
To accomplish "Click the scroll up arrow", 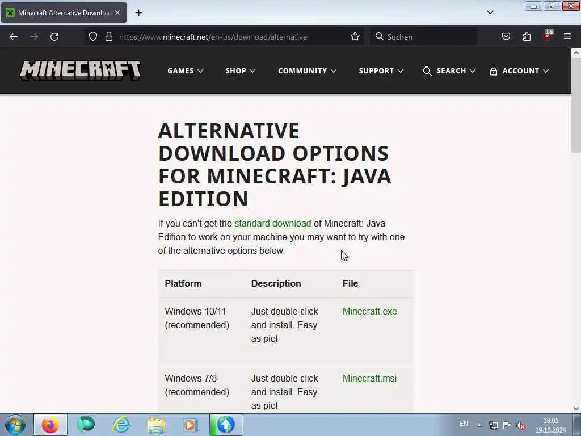I will click(x=576, y=53).
